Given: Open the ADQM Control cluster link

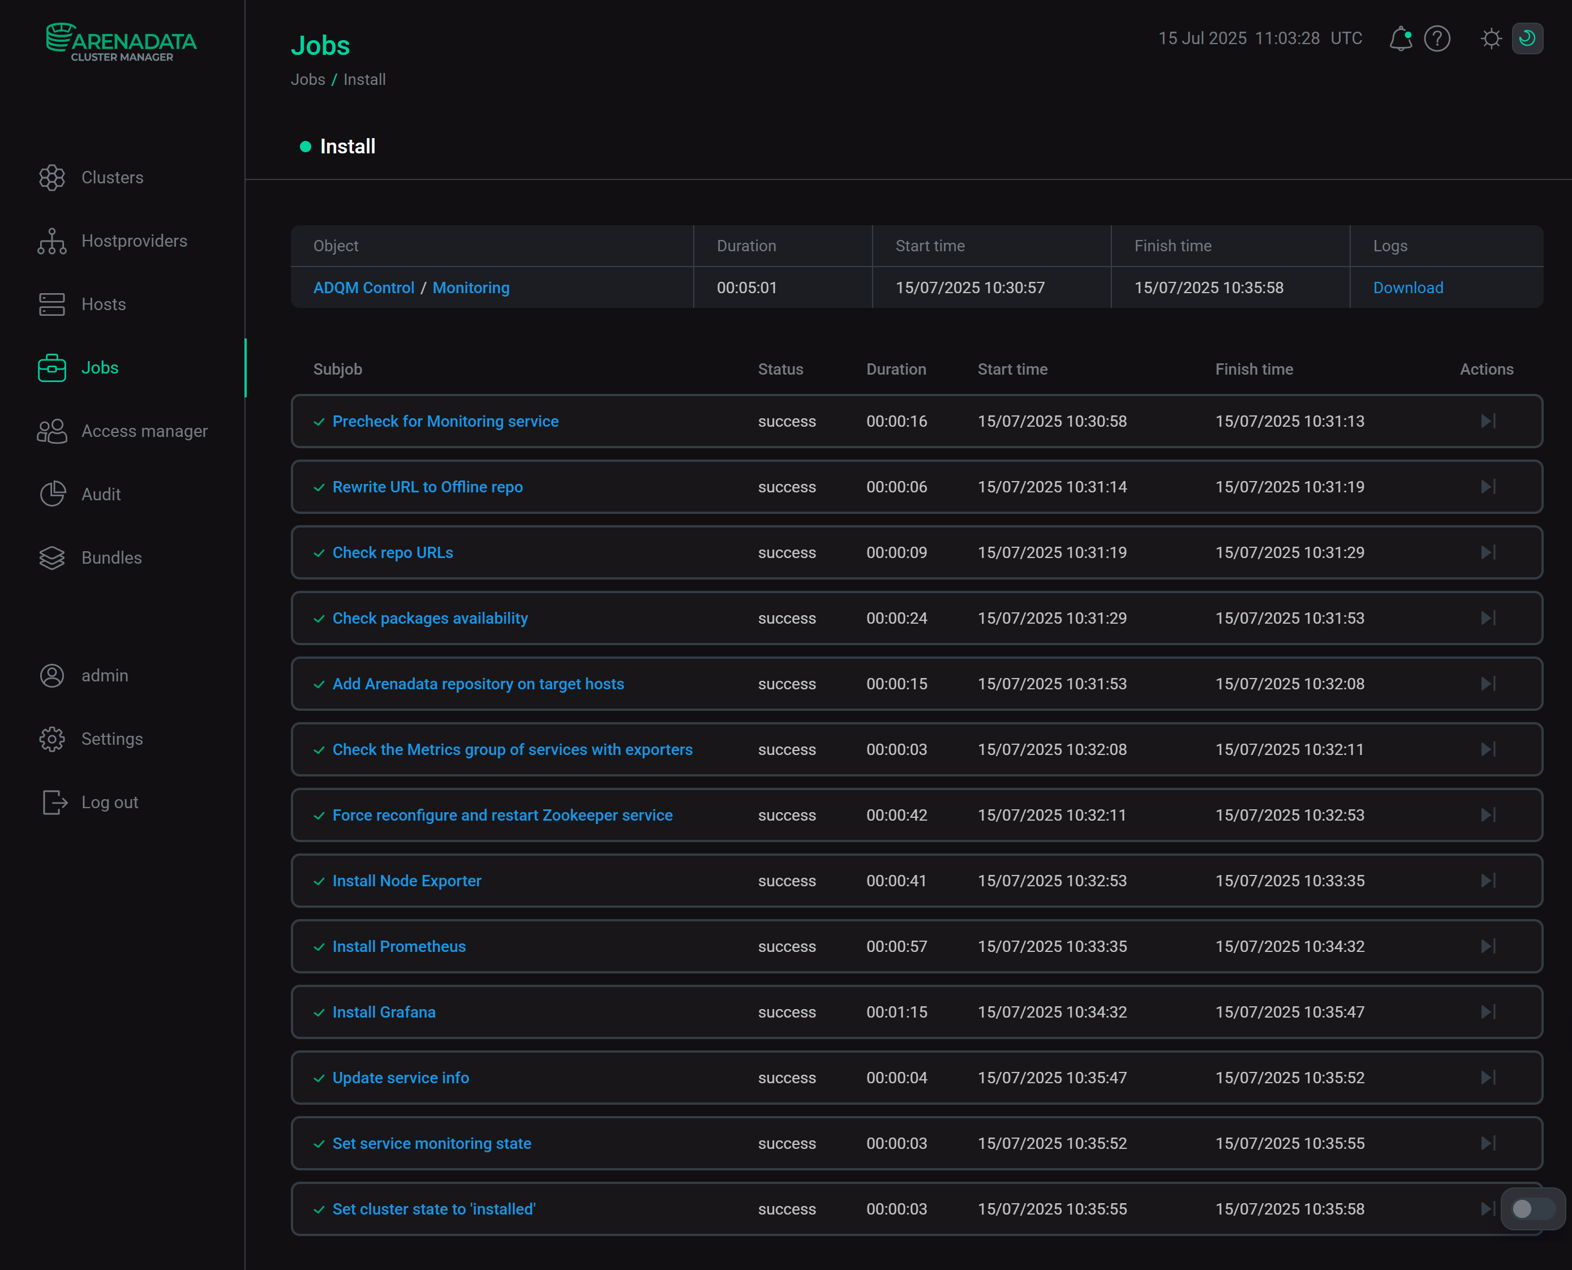Looking at the screenshot, I should [x=363, y=288].
